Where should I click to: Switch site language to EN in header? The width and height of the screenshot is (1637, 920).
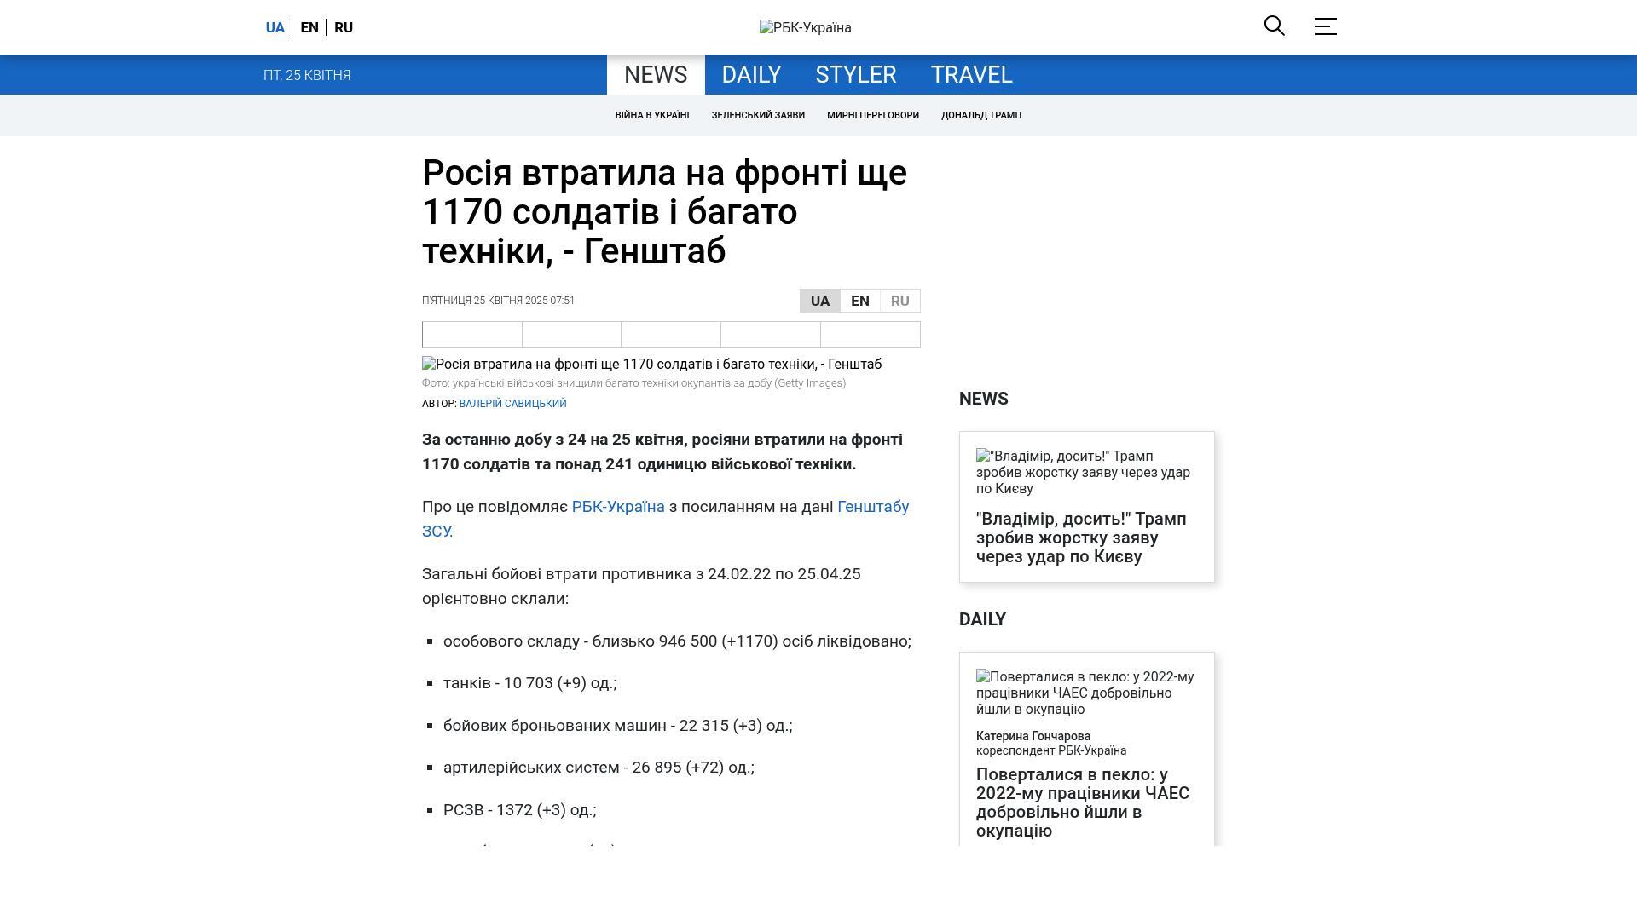click(309, 27)
